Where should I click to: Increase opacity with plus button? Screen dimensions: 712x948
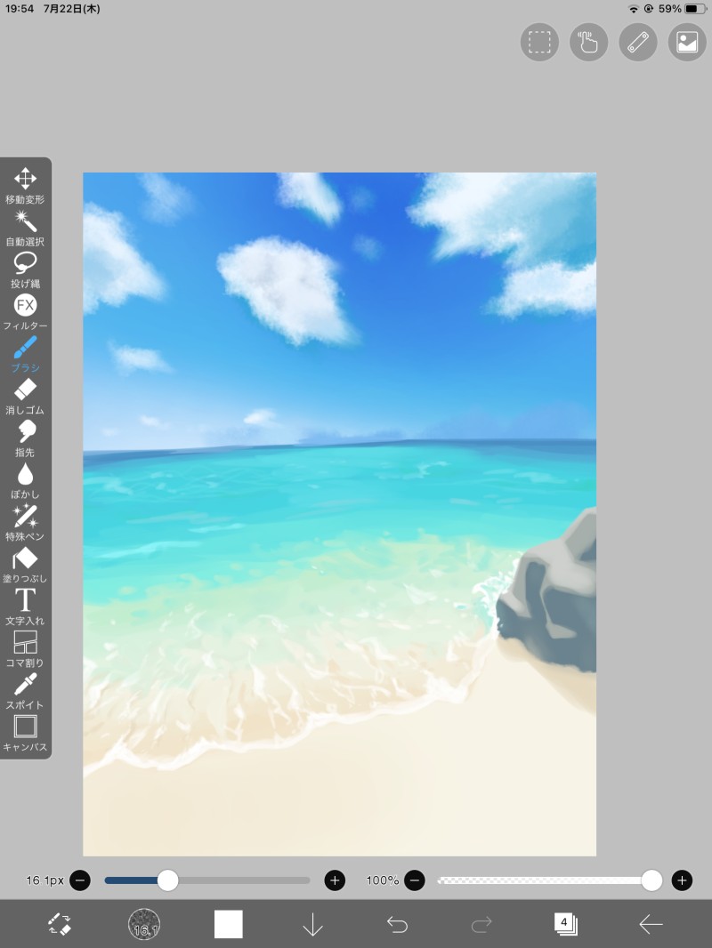(x=683, y=880)
